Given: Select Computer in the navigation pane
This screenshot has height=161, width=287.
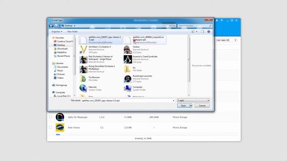Looking at the screenshot, I should [59, 93].
